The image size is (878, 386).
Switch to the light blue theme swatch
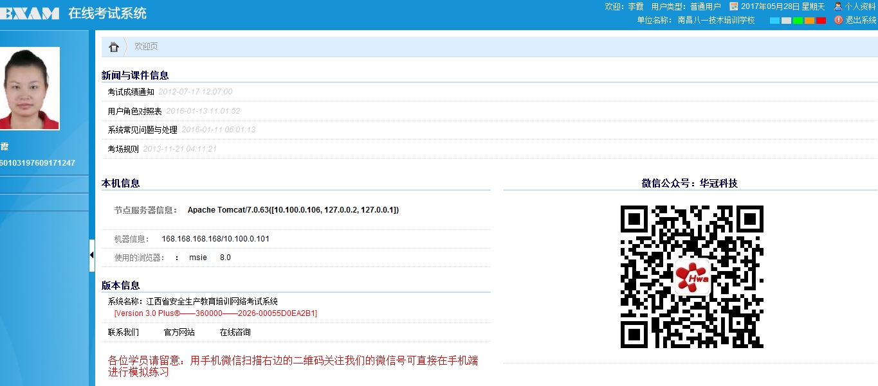click(774, 21)
